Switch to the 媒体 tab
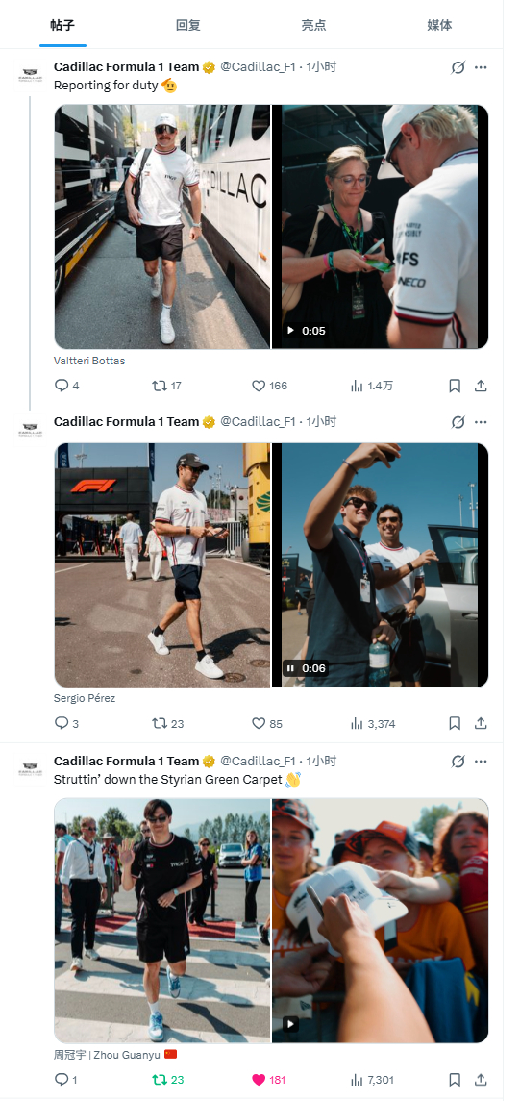 (439, 25)
